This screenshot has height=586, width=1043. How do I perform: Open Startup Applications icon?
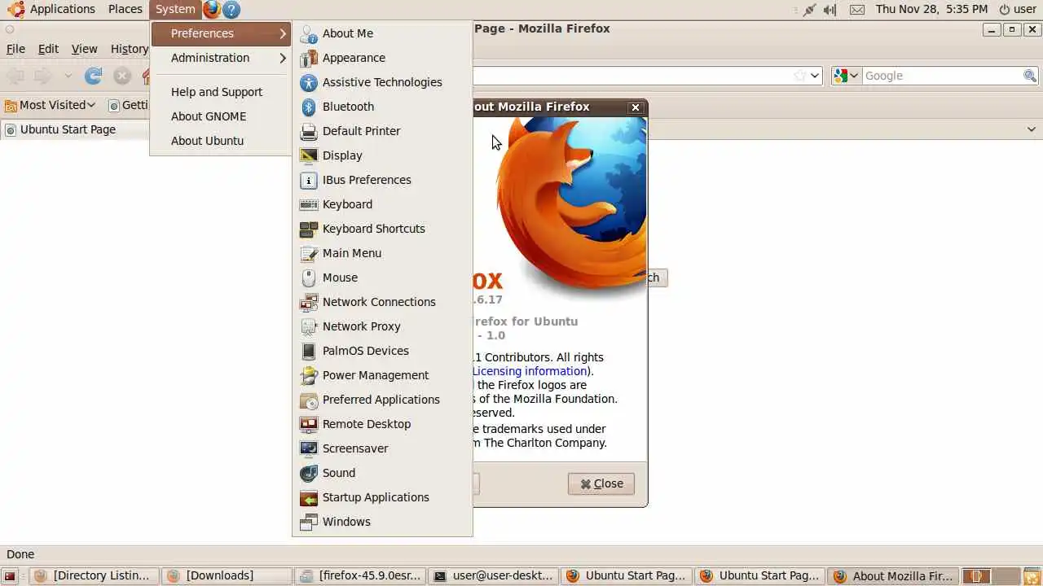[308, 497]
